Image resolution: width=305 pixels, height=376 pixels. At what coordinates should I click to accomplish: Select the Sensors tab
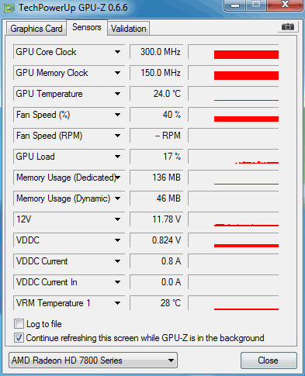pos(87,27)
